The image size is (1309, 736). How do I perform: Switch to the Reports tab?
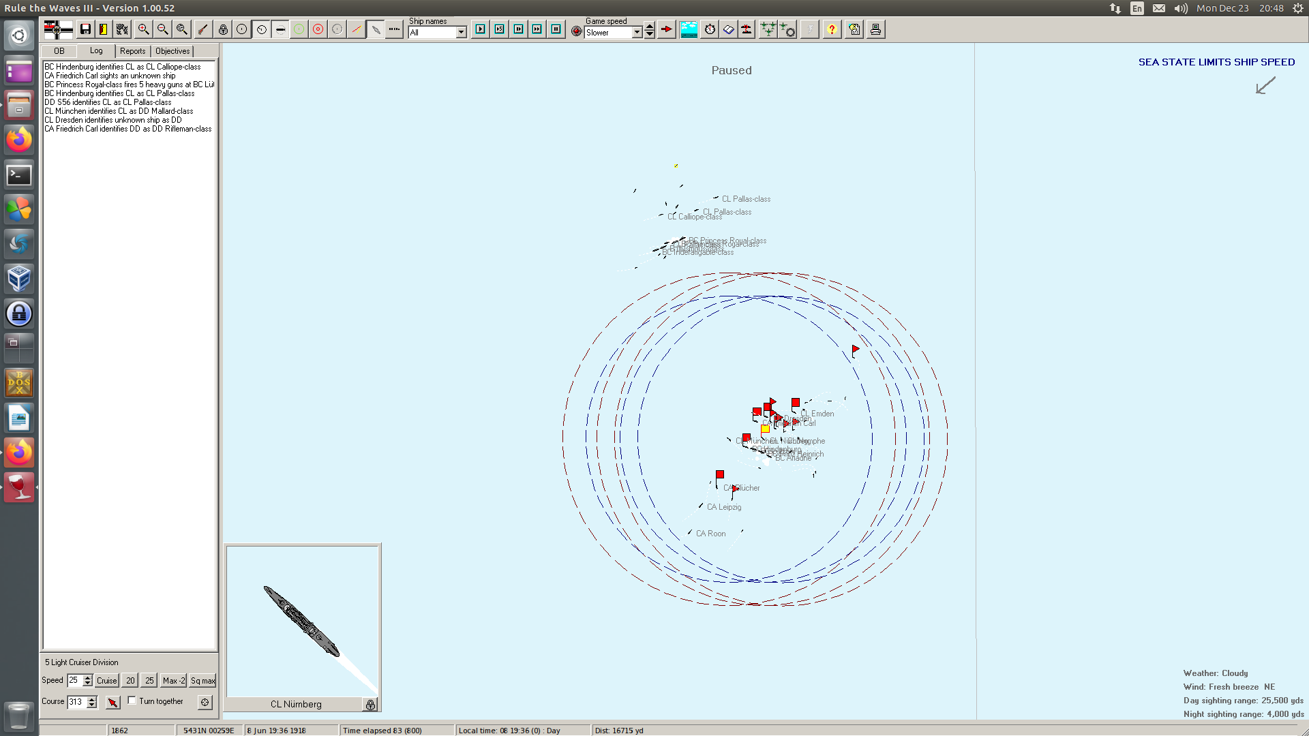[x=132, y=51]
